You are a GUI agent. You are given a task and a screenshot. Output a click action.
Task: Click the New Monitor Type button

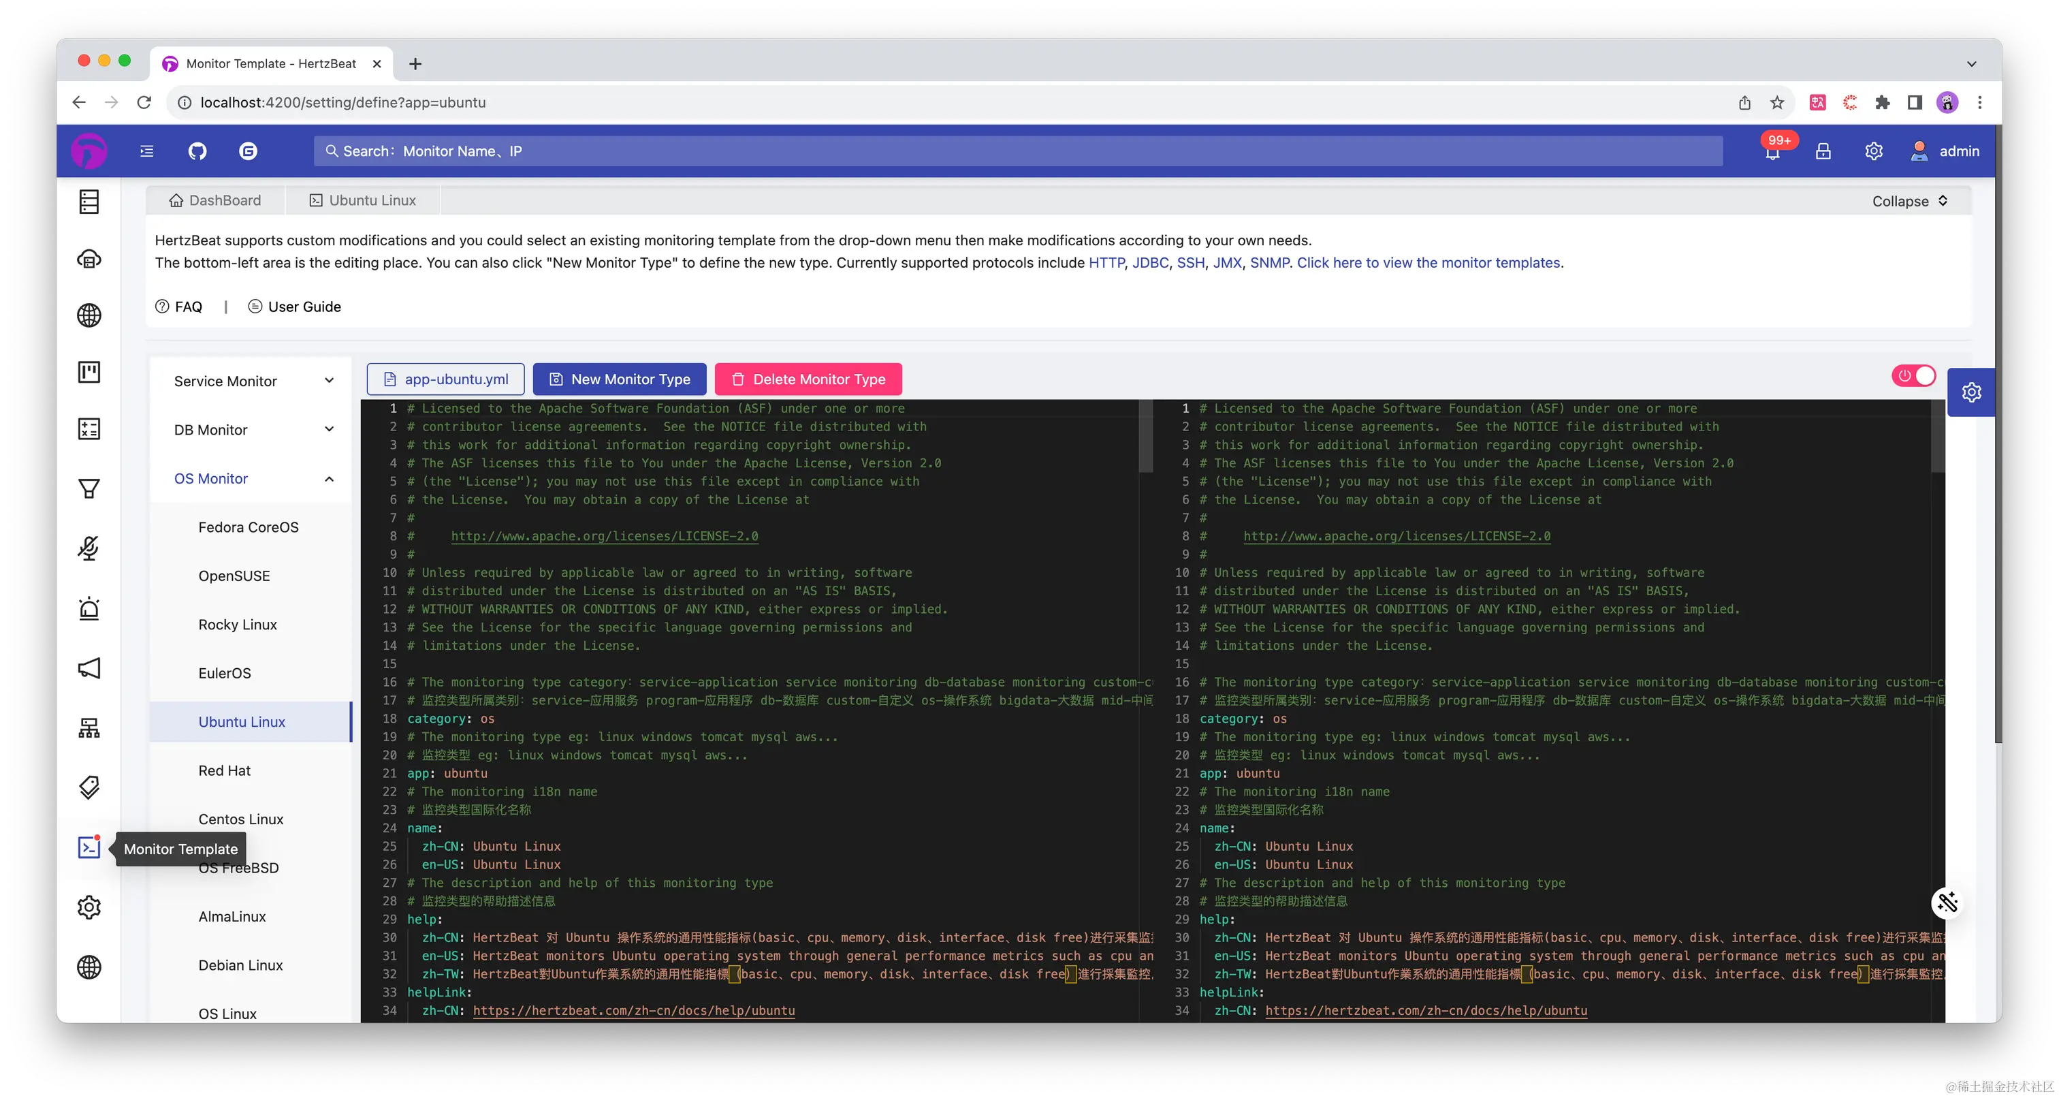coord(620,379)
